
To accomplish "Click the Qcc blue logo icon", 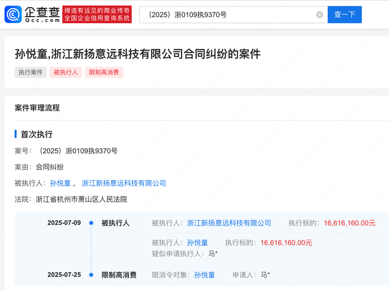I will (14, 14).
